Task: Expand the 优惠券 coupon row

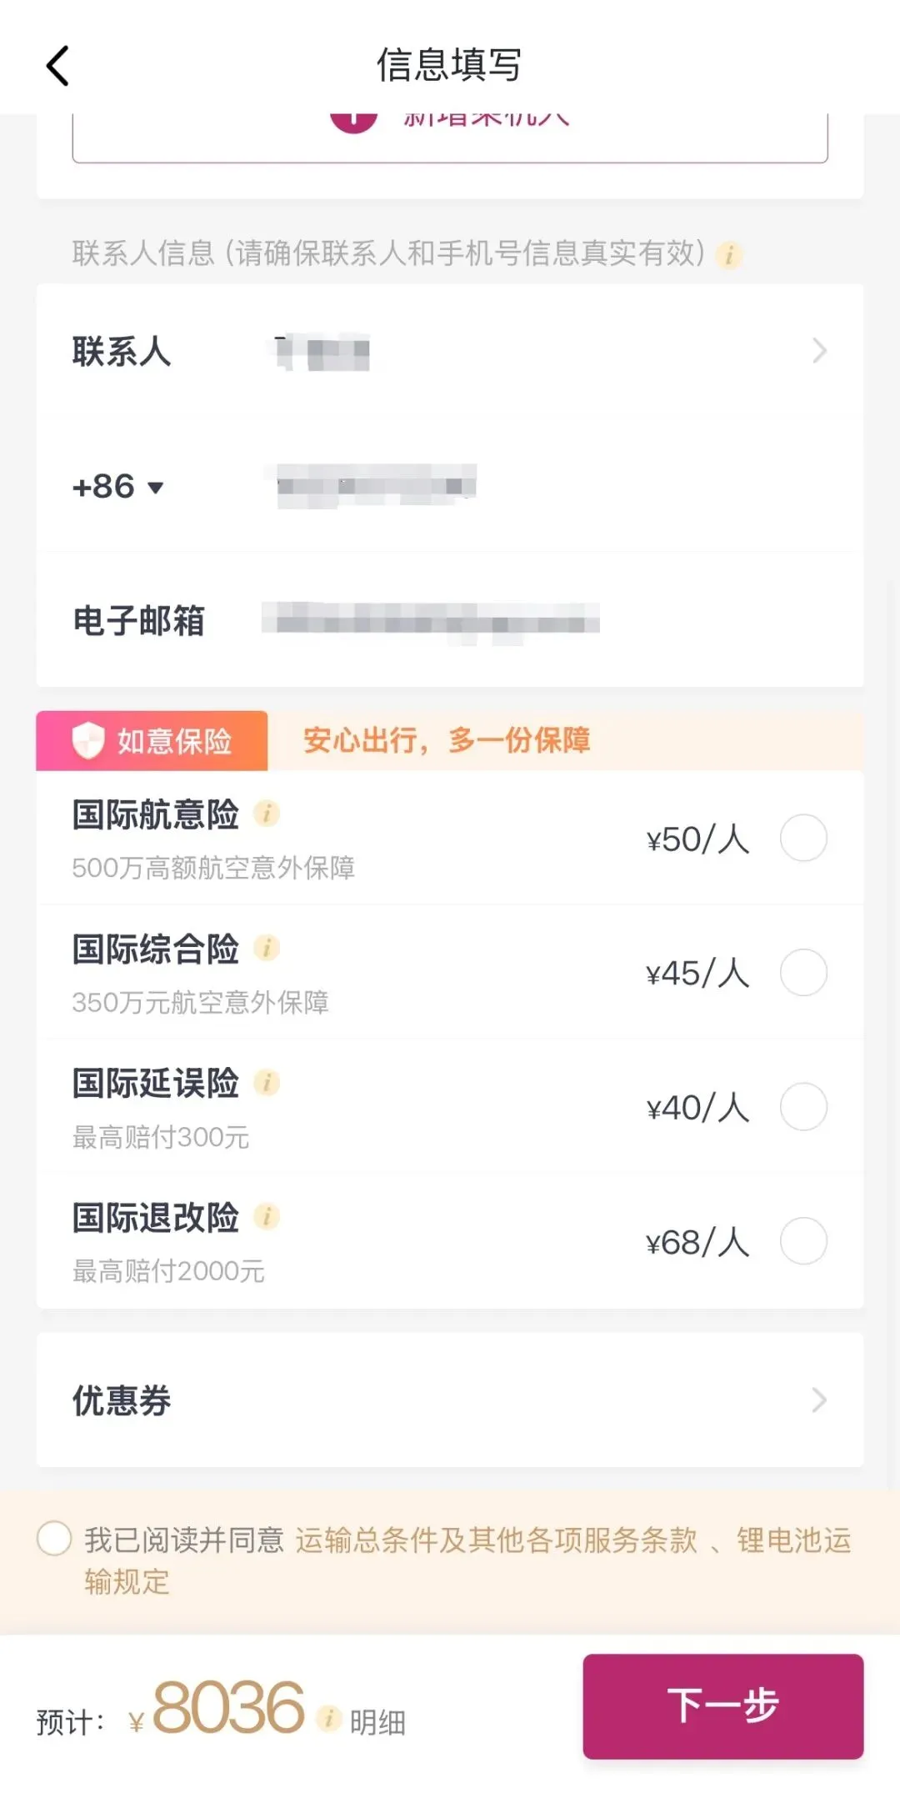Action: coord(450,1400)
